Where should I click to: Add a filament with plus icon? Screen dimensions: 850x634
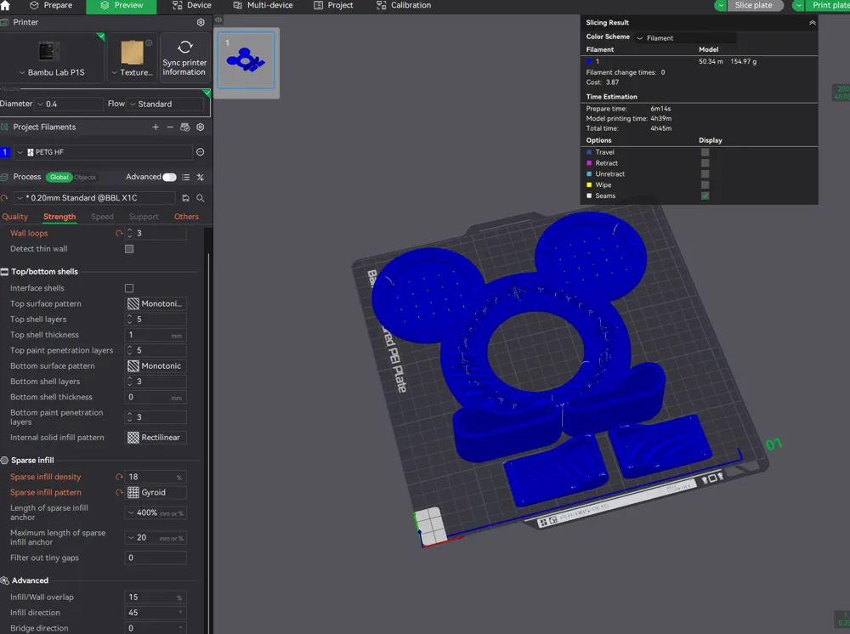tap(156, 127)
